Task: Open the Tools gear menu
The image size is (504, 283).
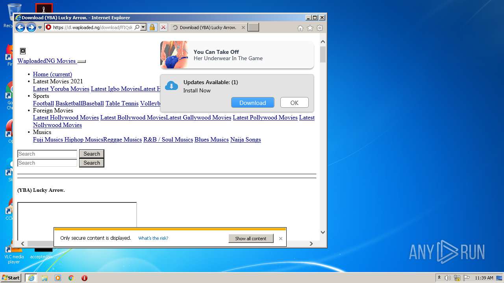Action: pyautogui.click(x=320, y=28)
